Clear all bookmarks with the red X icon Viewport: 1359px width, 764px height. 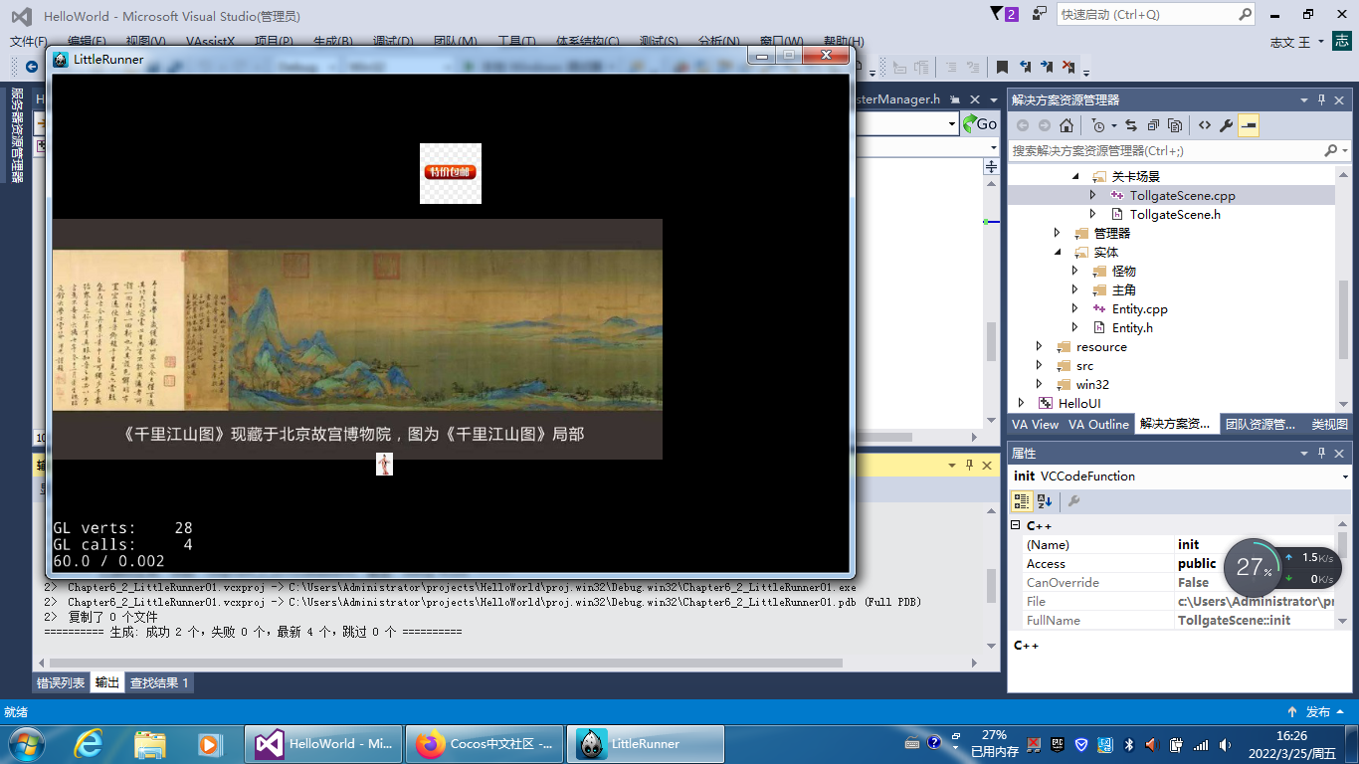pos(1068,67)
